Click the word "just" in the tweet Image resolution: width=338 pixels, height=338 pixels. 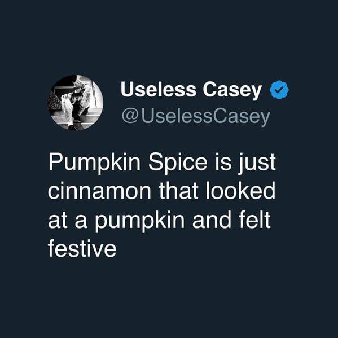coord(257,163)
